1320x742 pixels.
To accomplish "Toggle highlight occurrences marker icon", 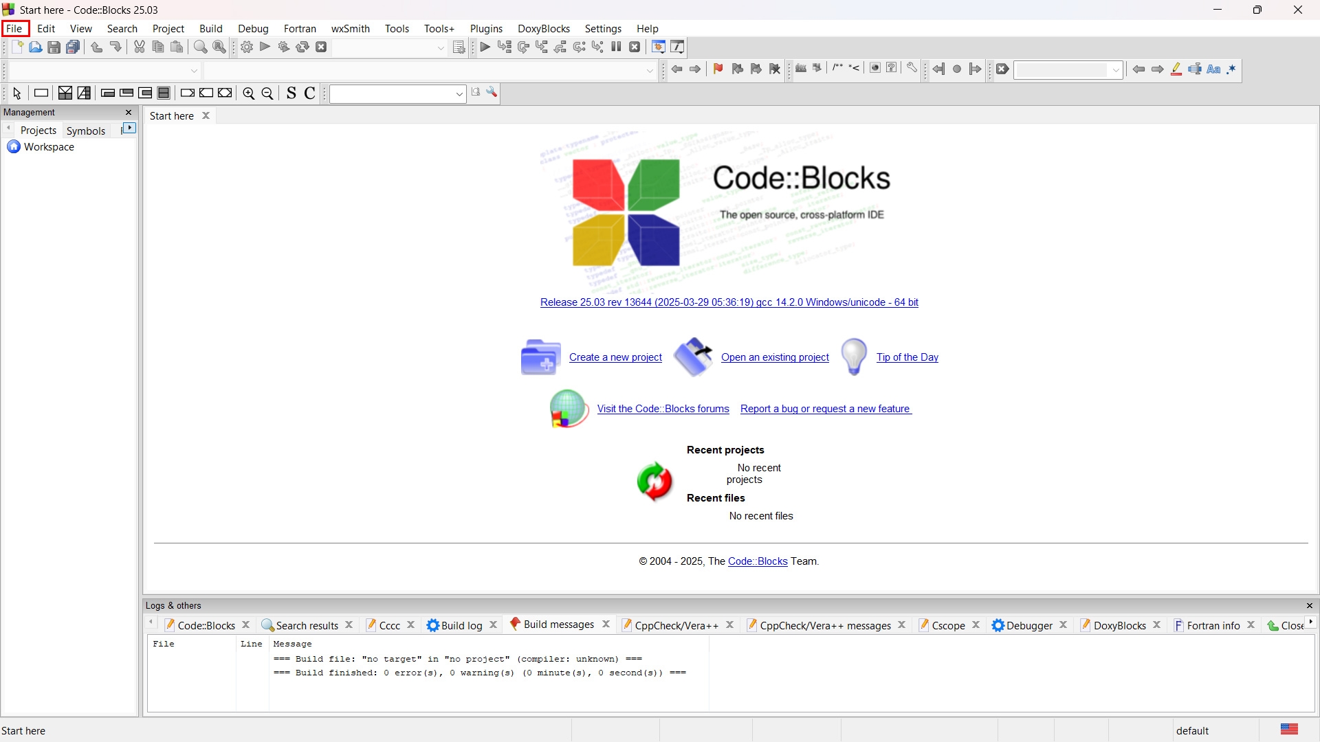I will coord(1176,69).
